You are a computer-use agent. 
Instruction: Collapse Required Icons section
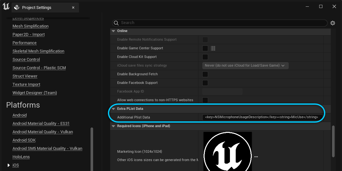coord(113,126)
